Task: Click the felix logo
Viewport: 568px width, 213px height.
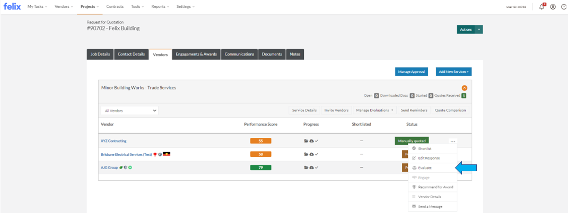Action: (x=12, y=6)
